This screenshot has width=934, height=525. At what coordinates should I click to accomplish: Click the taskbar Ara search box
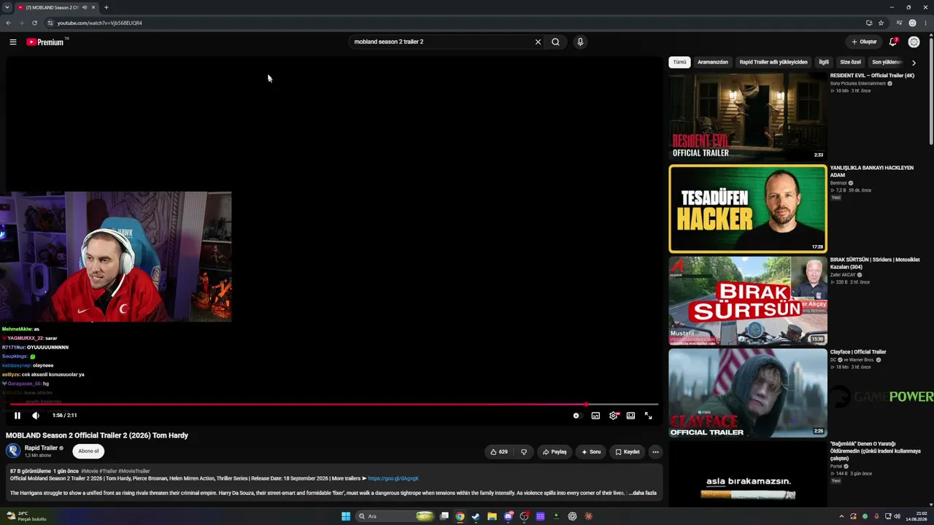point(395,516)
